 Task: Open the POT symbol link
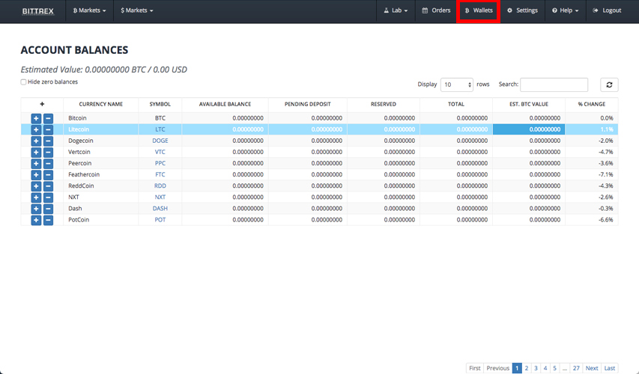click(x=160, y=220)
